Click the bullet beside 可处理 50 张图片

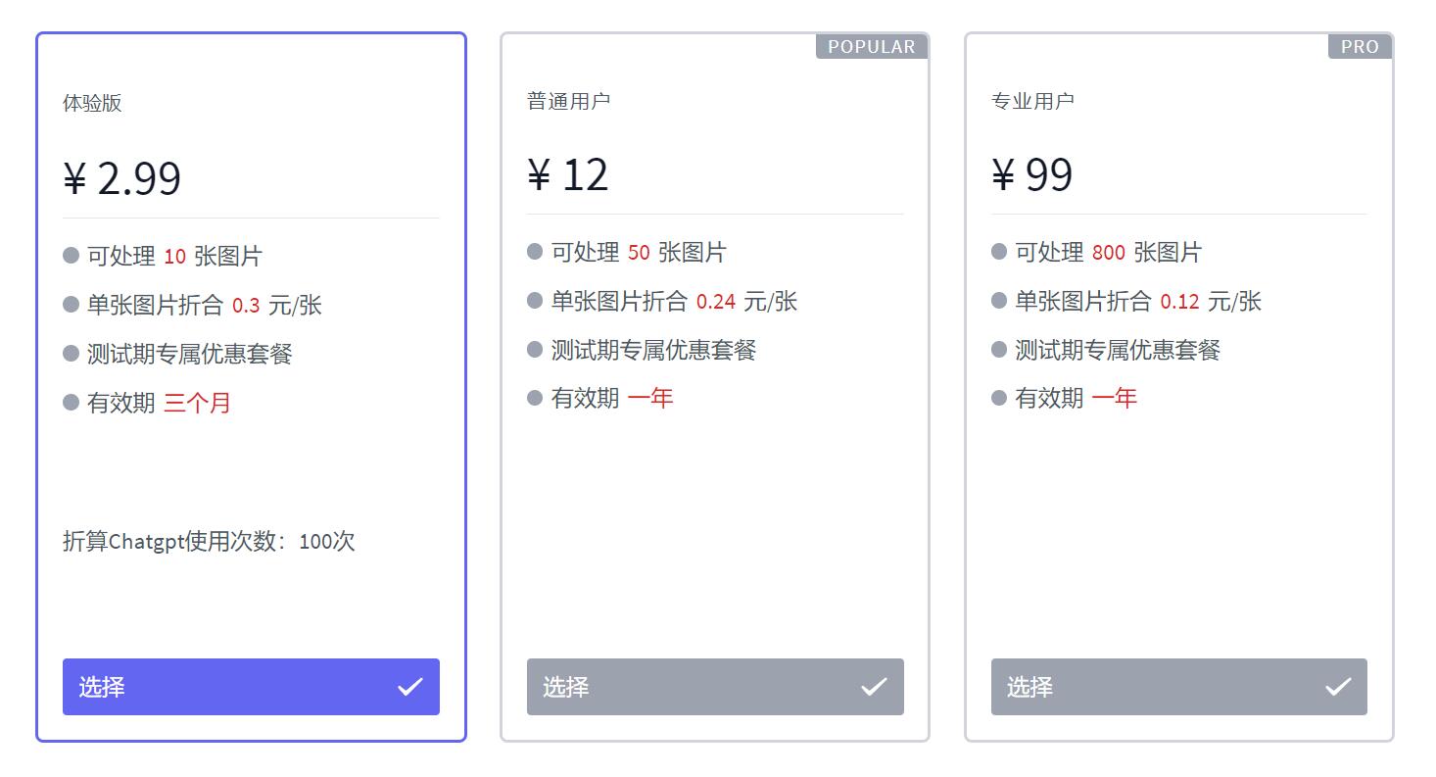pos(535,252)
